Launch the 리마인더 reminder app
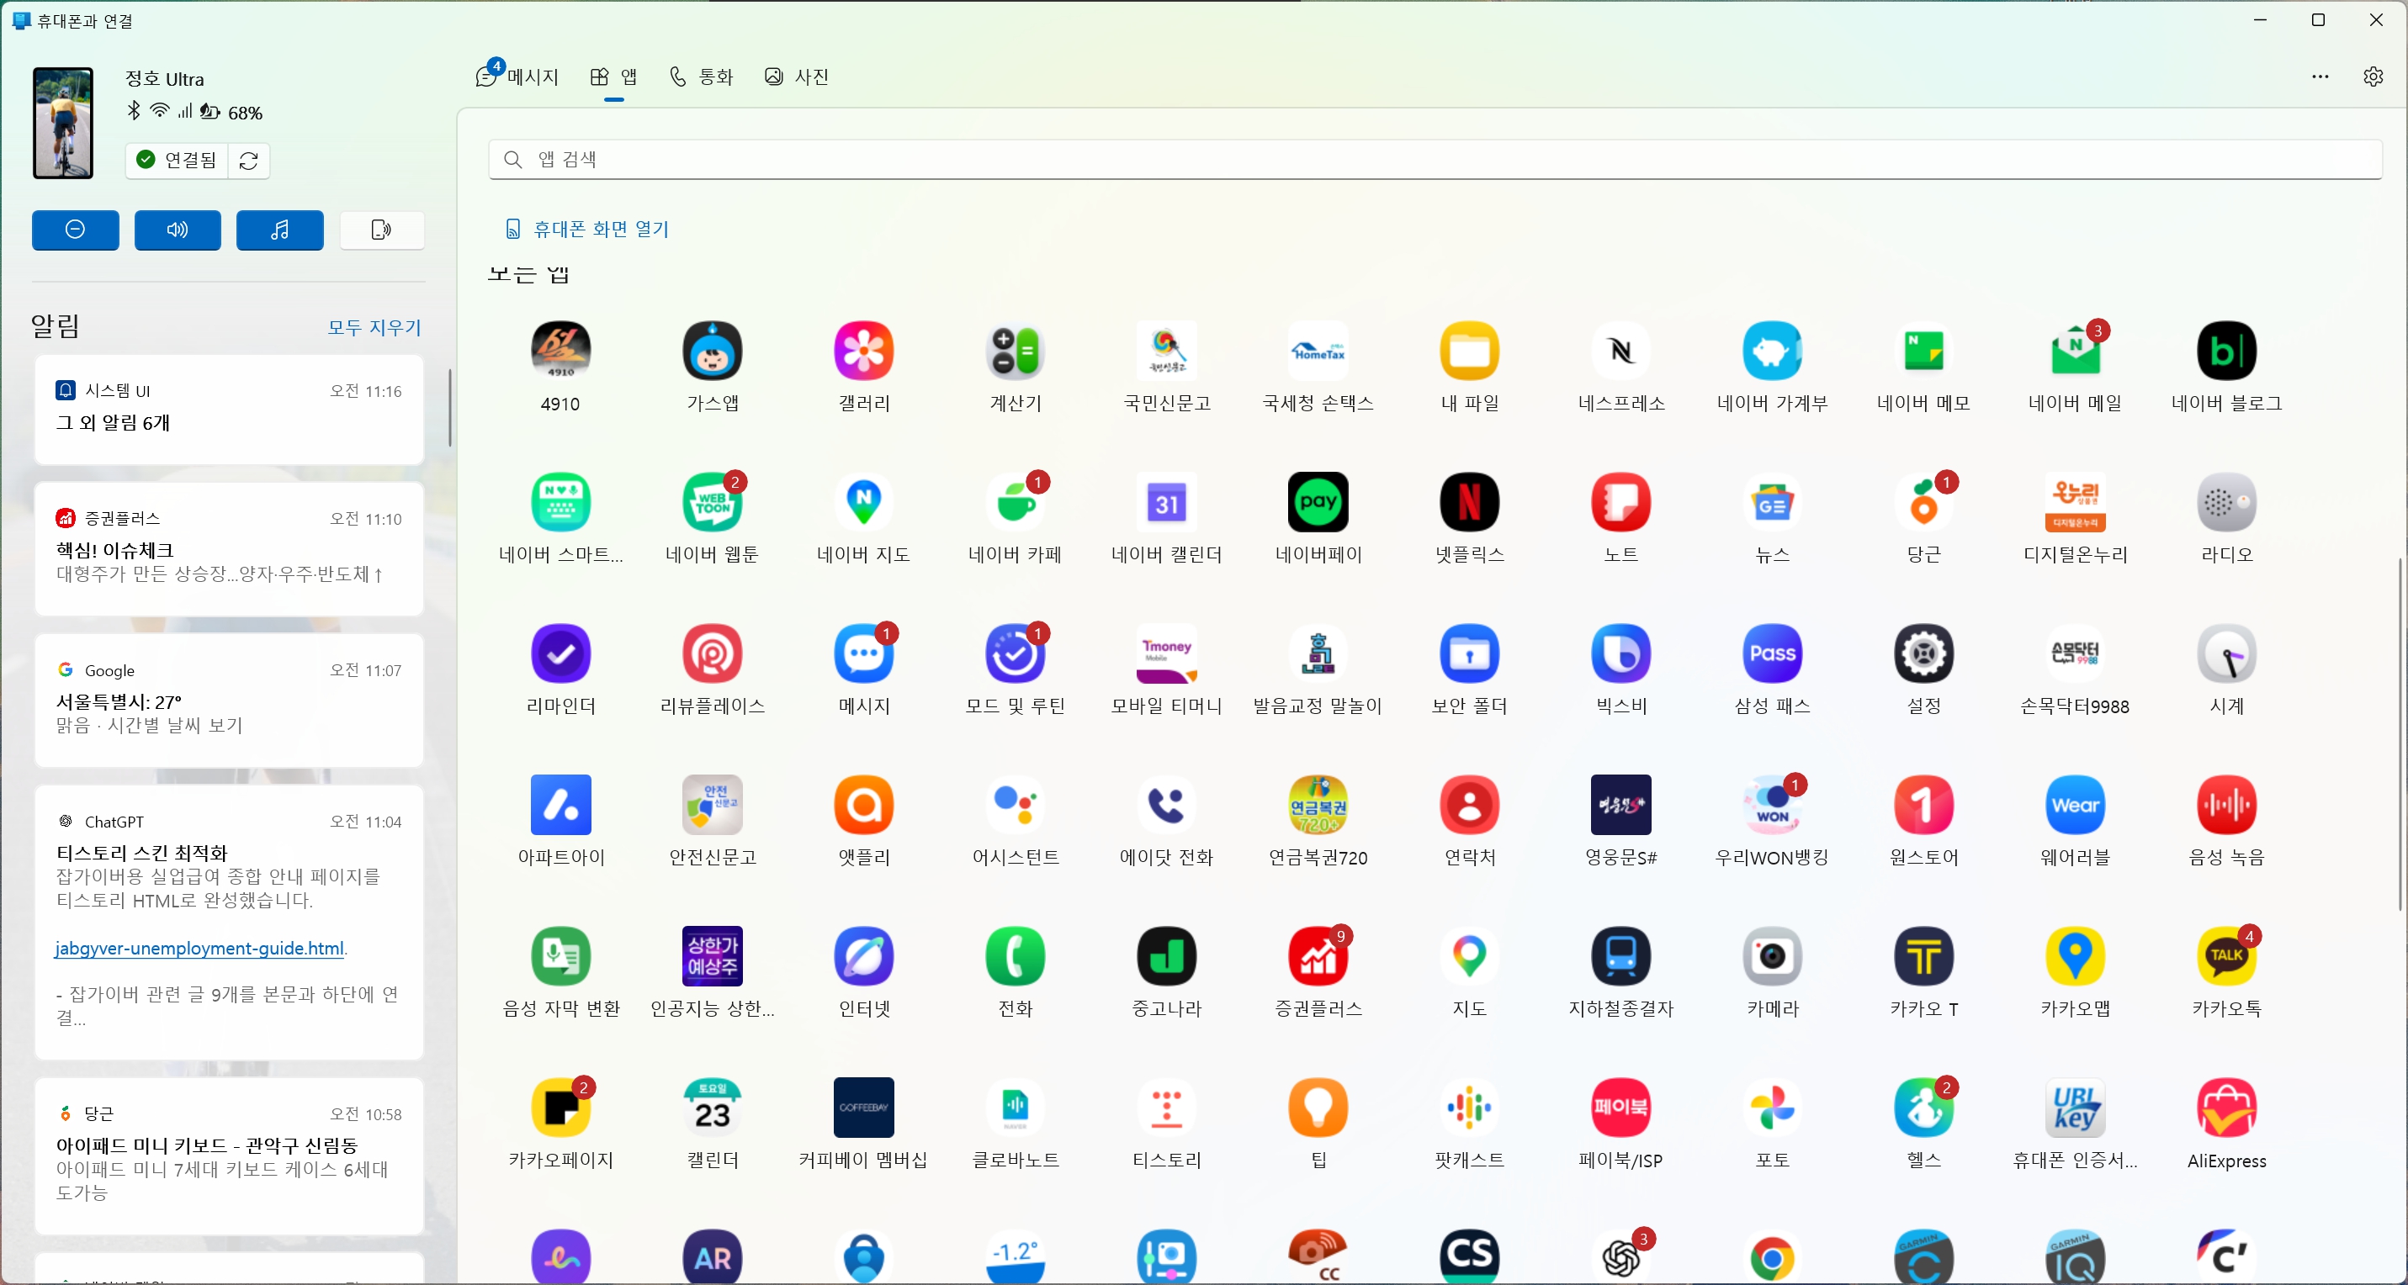This screenshot has width=2408, height=1285. point(561,654)
